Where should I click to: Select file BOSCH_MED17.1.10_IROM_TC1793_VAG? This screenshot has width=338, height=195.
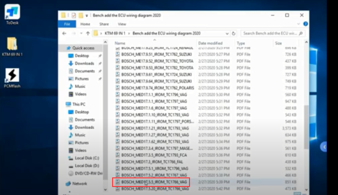click(x=155, y=115)
